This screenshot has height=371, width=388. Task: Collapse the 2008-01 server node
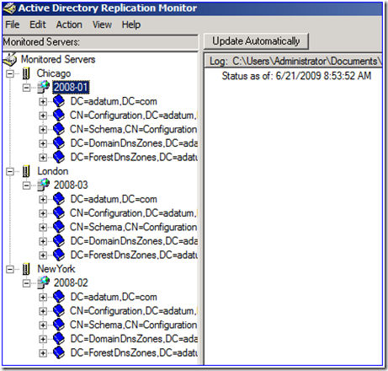point(26,88)
